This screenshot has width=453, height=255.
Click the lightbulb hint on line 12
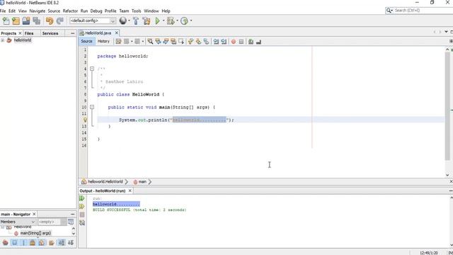[x=85, y=120]
